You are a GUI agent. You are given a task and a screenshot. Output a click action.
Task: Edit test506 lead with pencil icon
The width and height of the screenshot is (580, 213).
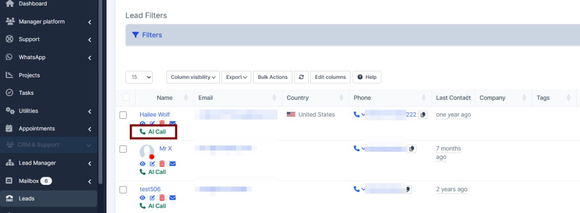coord(152,198)
